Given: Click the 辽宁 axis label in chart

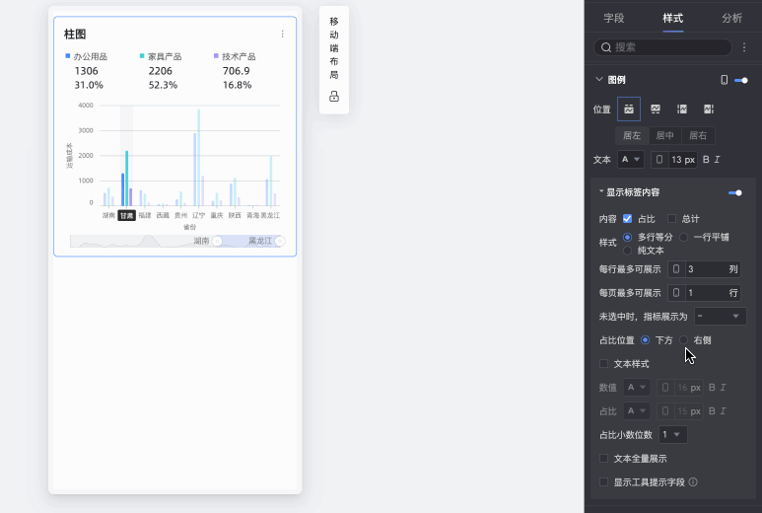Looking at the screenshot, I should coord(199,215).
